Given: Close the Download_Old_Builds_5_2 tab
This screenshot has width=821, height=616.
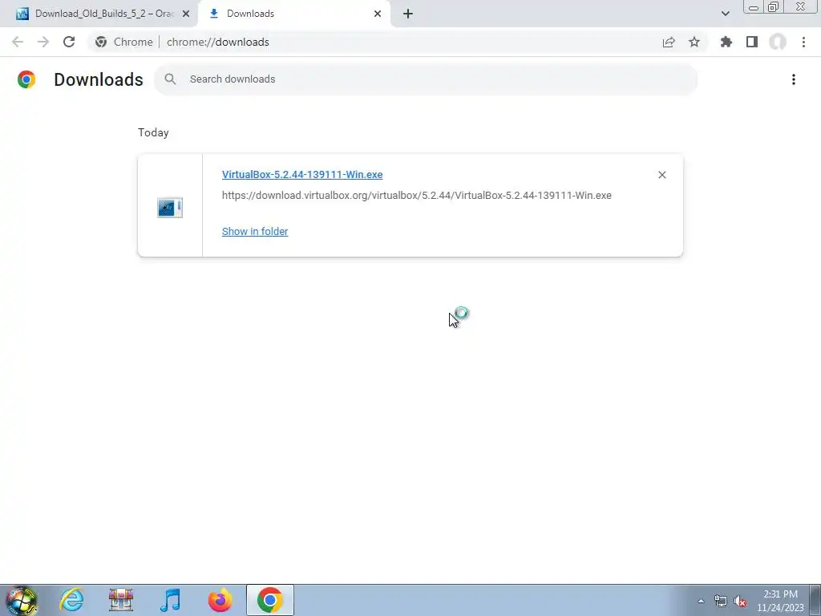Looking at the screenshot, I should (186, 14).
